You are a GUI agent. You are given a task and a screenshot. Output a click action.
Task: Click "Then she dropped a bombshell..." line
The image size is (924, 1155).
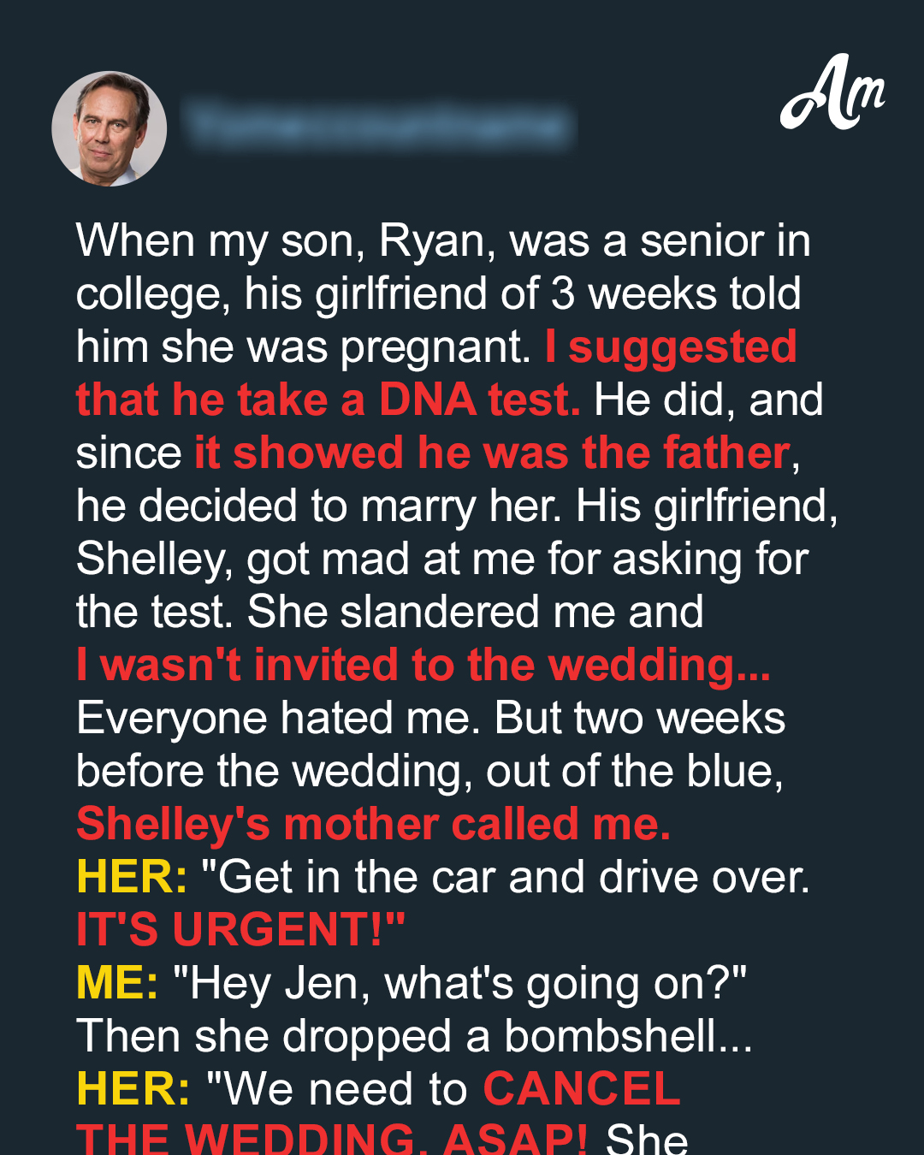[x=415, y=1036]
